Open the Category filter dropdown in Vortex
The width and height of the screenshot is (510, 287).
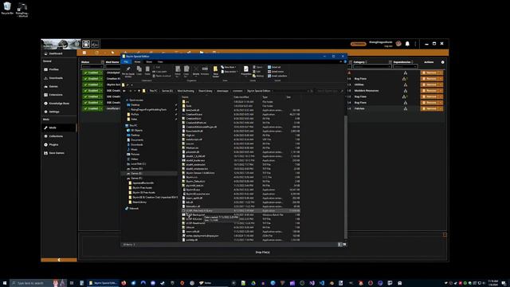coord(372,67)
